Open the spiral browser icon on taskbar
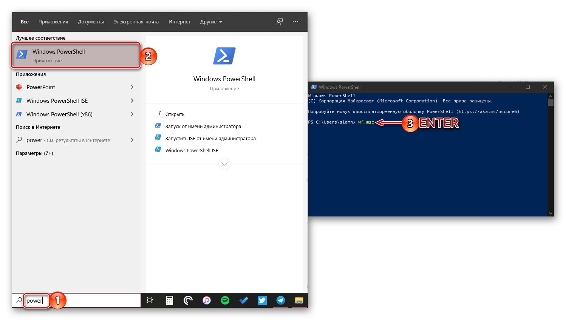The width and height of the screenshot is (566, 320). [188, 300]
